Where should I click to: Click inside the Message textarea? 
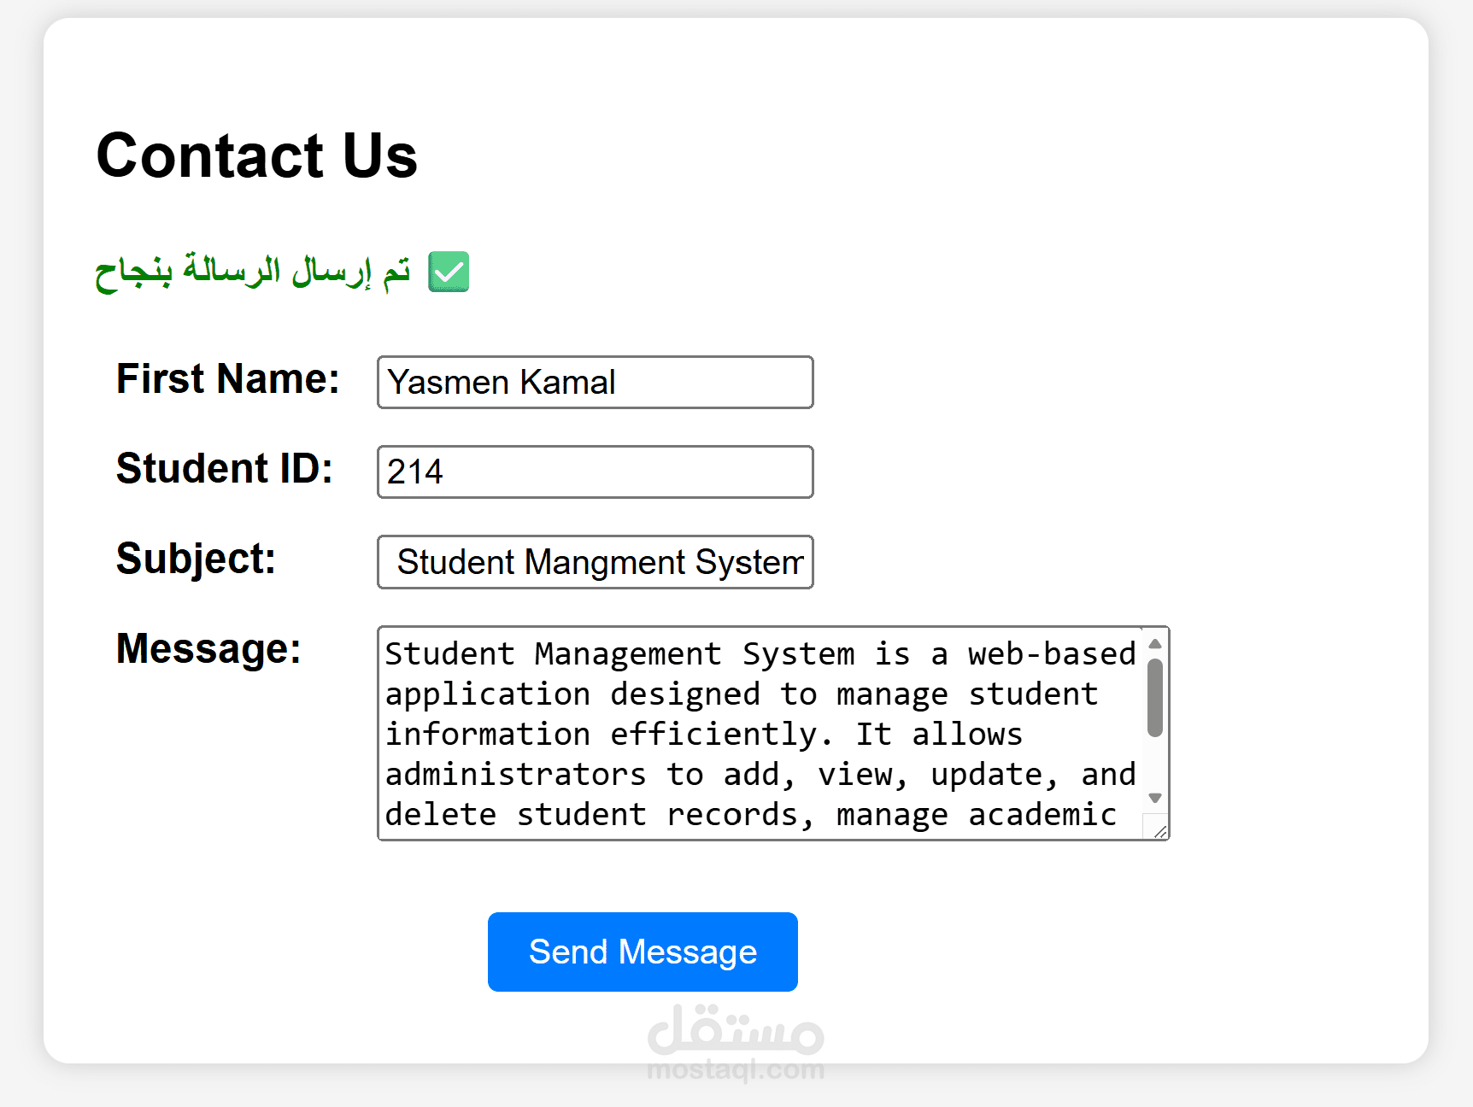(760, 733)
